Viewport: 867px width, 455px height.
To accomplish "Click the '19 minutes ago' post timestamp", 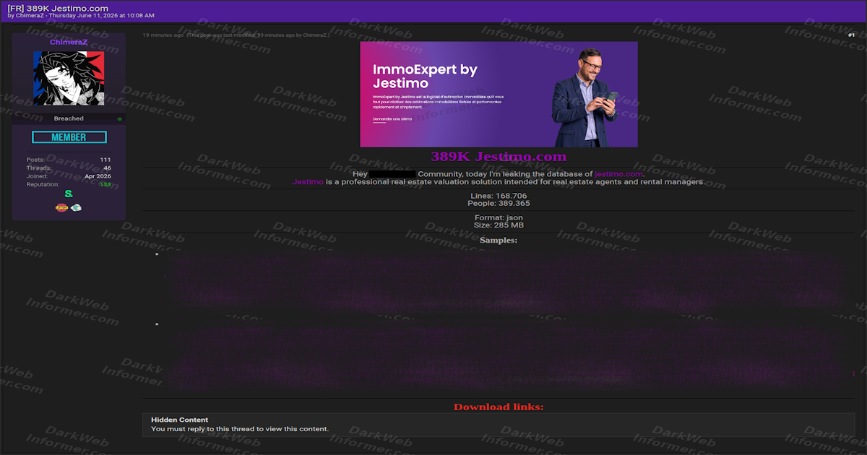I will 163,35.
